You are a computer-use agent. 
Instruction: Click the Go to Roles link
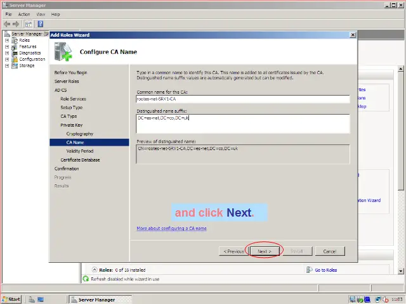(x=325, y=270)
